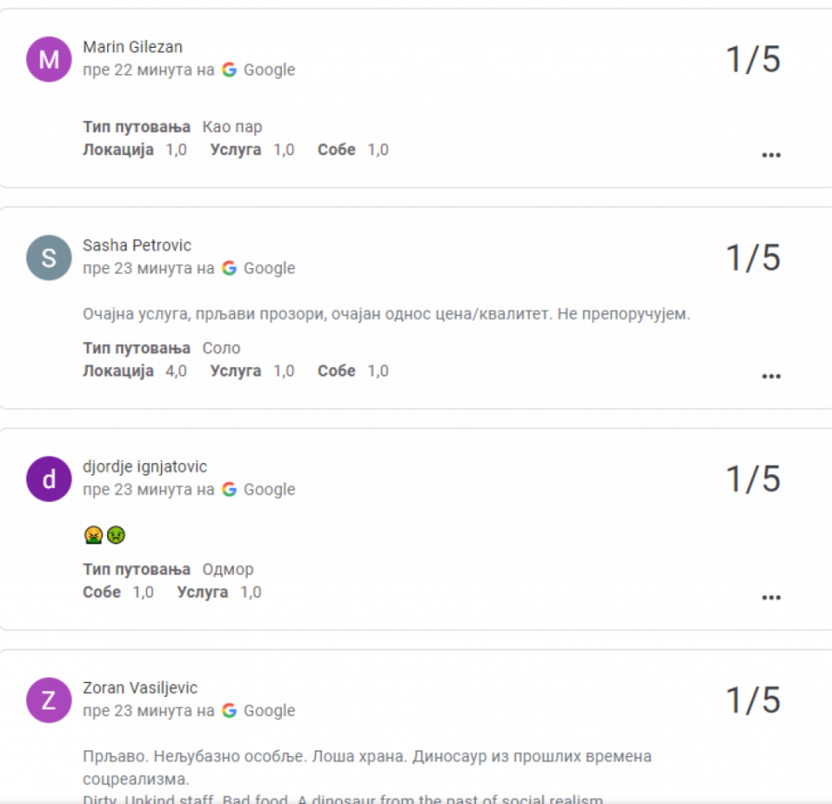
Task: Click Sasha Petrovic's gray avatar icon
Action: click(x=49, y=258)
